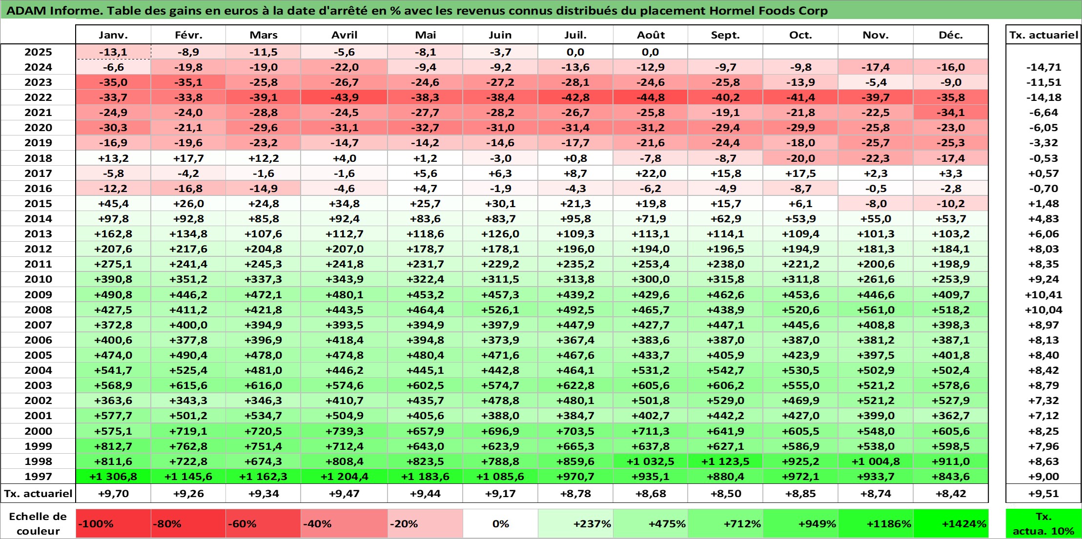Screen dimensions: 1082x539
Task: Select cell '-13,1' for January 2025
Action: click(x=113, y=52)
